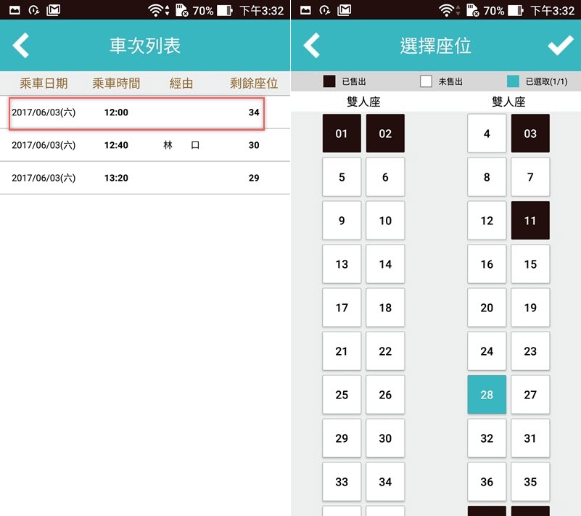
Task: Go back from the 車次列表 screen
Action: [x=21, y=46]
